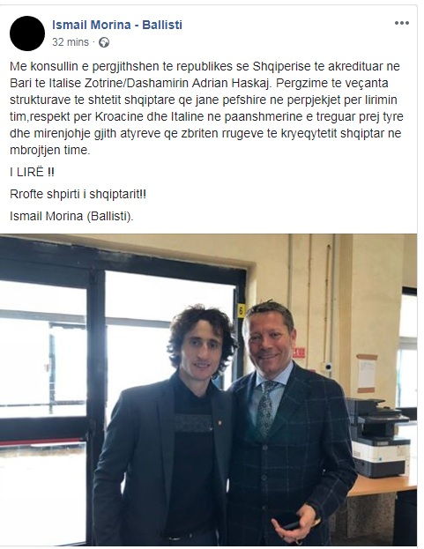Click the wooden desk under the printer
The width and height of the screenshot is (424, 549).
pyautogui.click(x=383, y=486)
